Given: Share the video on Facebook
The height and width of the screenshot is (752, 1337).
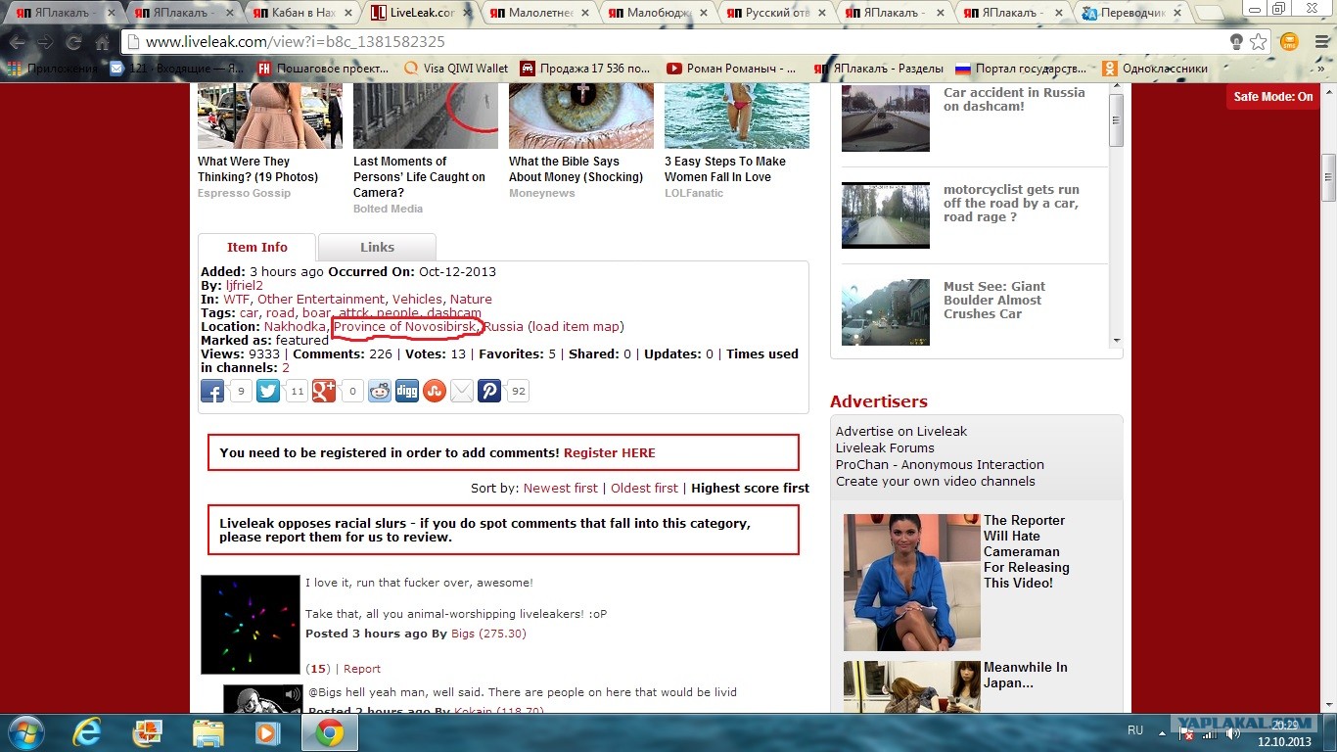Looking at the screenshot, I should pos(212,392).
